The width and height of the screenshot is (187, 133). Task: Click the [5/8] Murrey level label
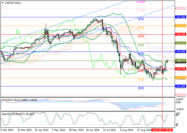pos(141,45)
